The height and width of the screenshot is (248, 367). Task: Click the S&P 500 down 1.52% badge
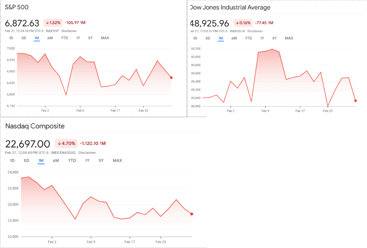point(53,22)
